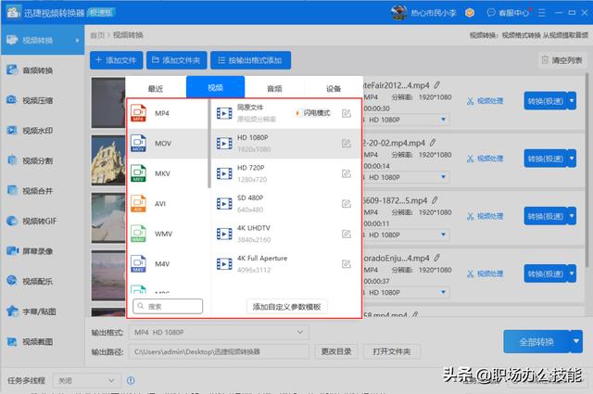This screenshot has width=593, height=394.
Task: Click the format list scrollbar
Action: [x=209, y=144]
